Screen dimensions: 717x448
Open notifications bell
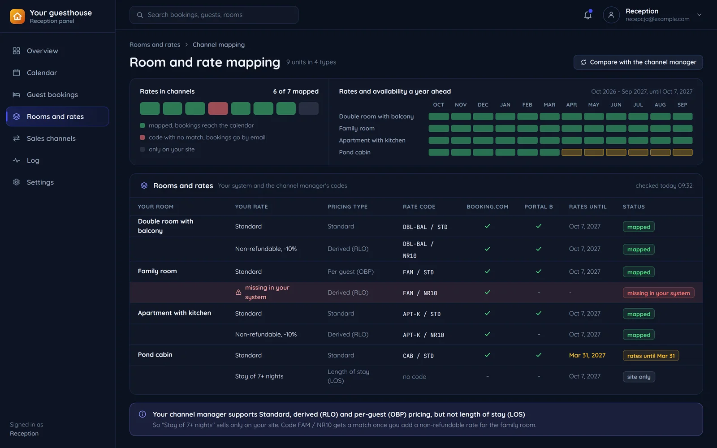(x=587, y=15)
